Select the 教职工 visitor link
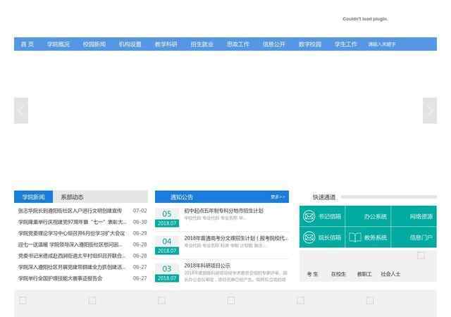This screenshot has height=317, width=451. (x=364, y=274)
